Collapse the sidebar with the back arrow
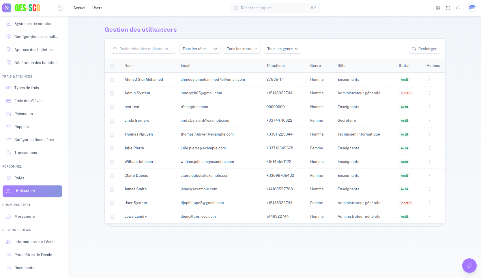Image resolution: width=481 pixels, height=278 pixels. pyautogui.click(x=60, y=8)
